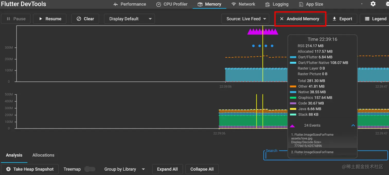The height and width of the screenshot is (175, 389).
Task: Resume the memory live feed
Action: point(50,19)
